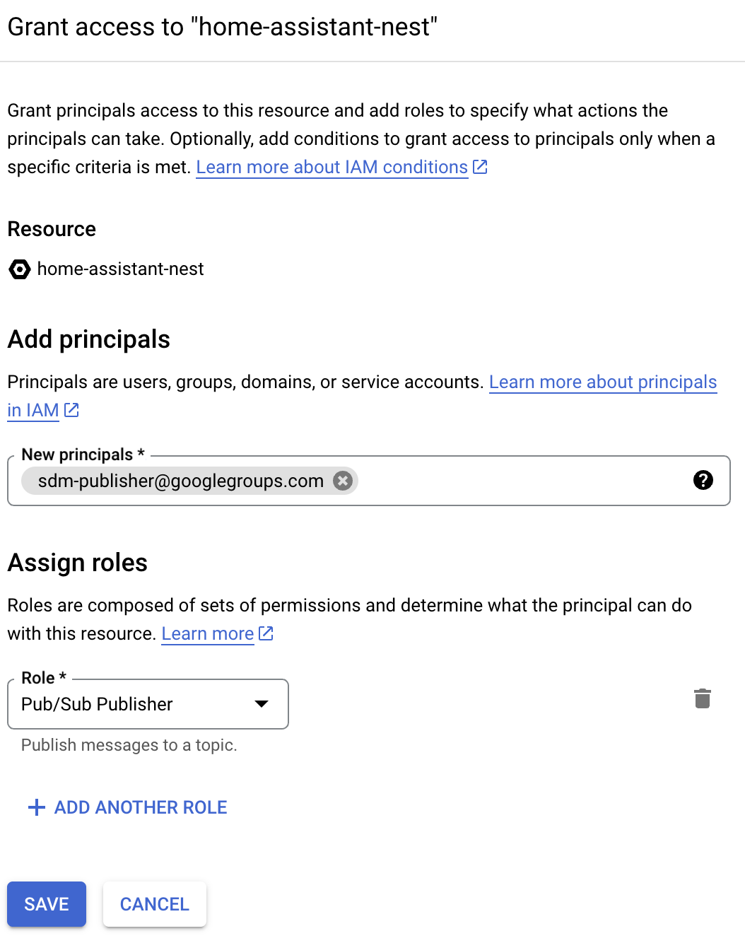This screenshot has width=745, height=943.
Task: Open the Learn more about principals in IAM link
Action: [x=603, y=382]
